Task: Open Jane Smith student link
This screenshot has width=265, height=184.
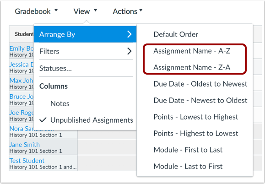Action: tap(25, 145)
